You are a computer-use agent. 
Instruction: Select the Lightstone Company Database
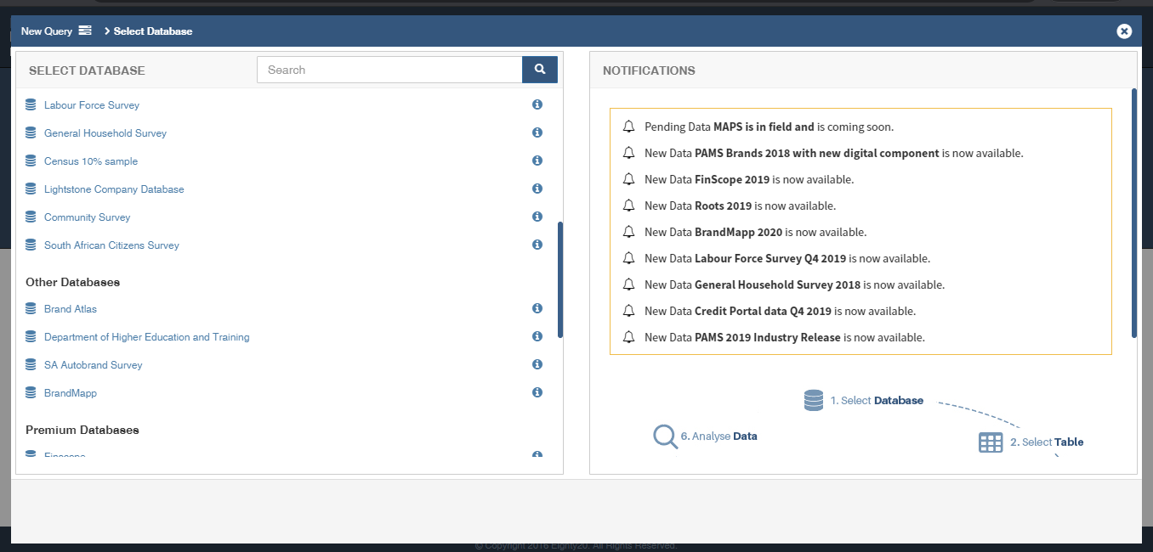click(114, 189)
